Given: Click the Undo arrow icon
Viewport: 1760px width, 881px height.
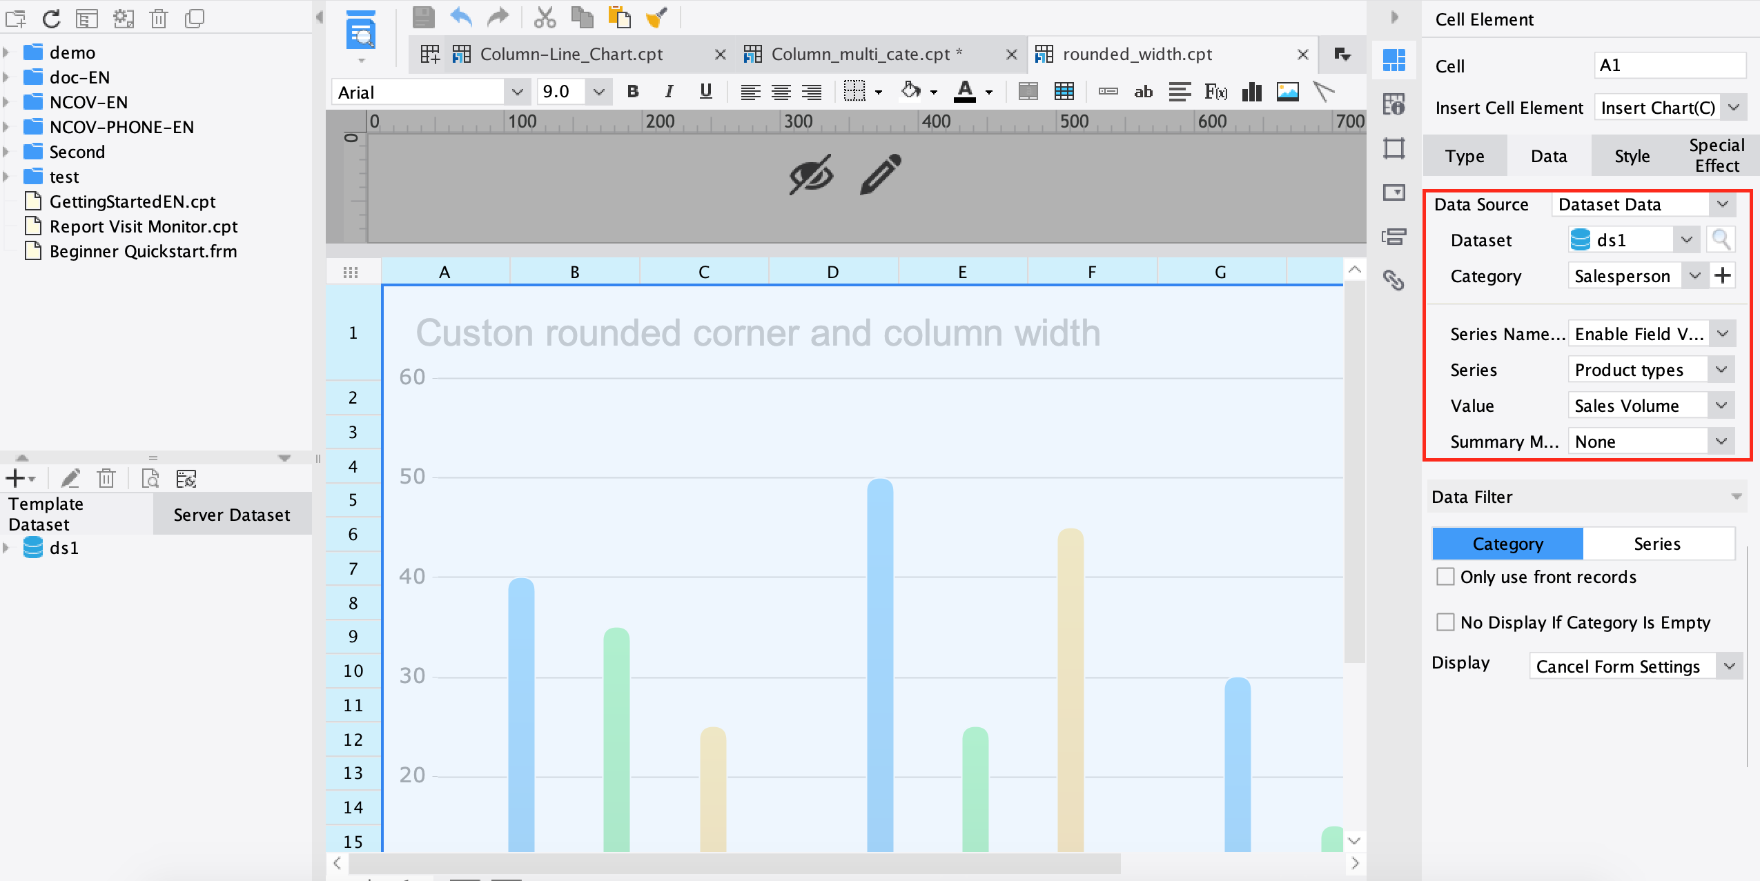Looking at the screenshot, I should (x=461, y=17).
